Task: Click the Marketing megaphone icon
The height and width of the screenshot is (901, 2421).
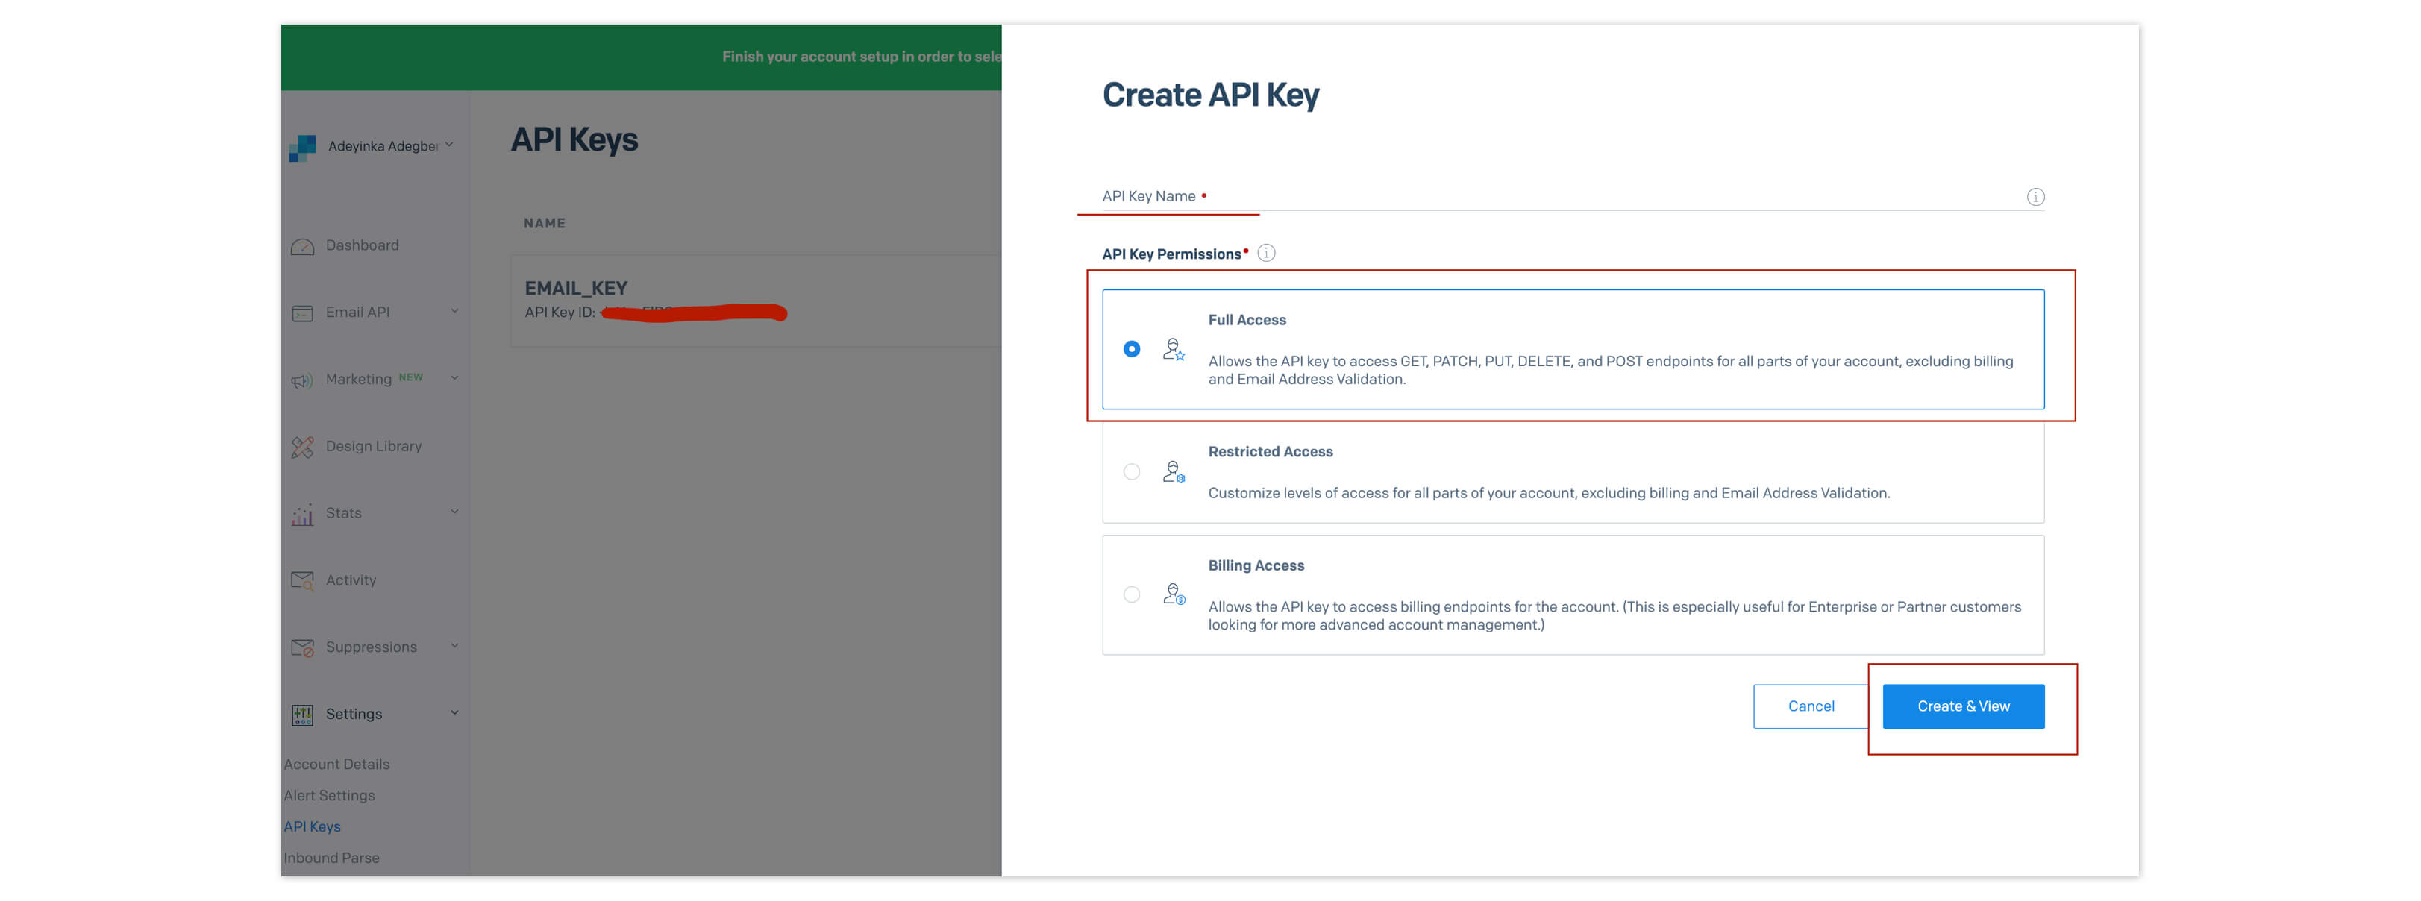Action: point(301,380)
